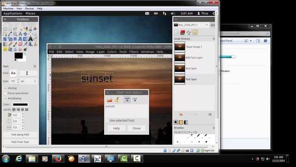The height and width of the screenshot is (167, 296).
Task: Set justify filled alignment
Action: (x=27, y=109)
